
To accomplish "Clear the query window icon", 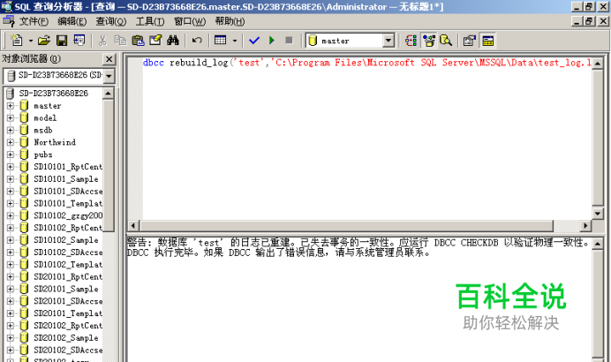I will (x=155, y=40).
